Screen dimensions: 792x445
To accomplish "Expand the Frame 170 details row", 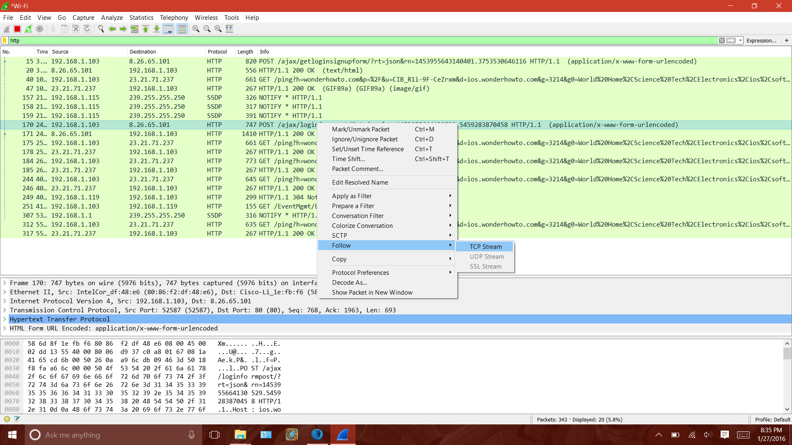I will 4,283.
